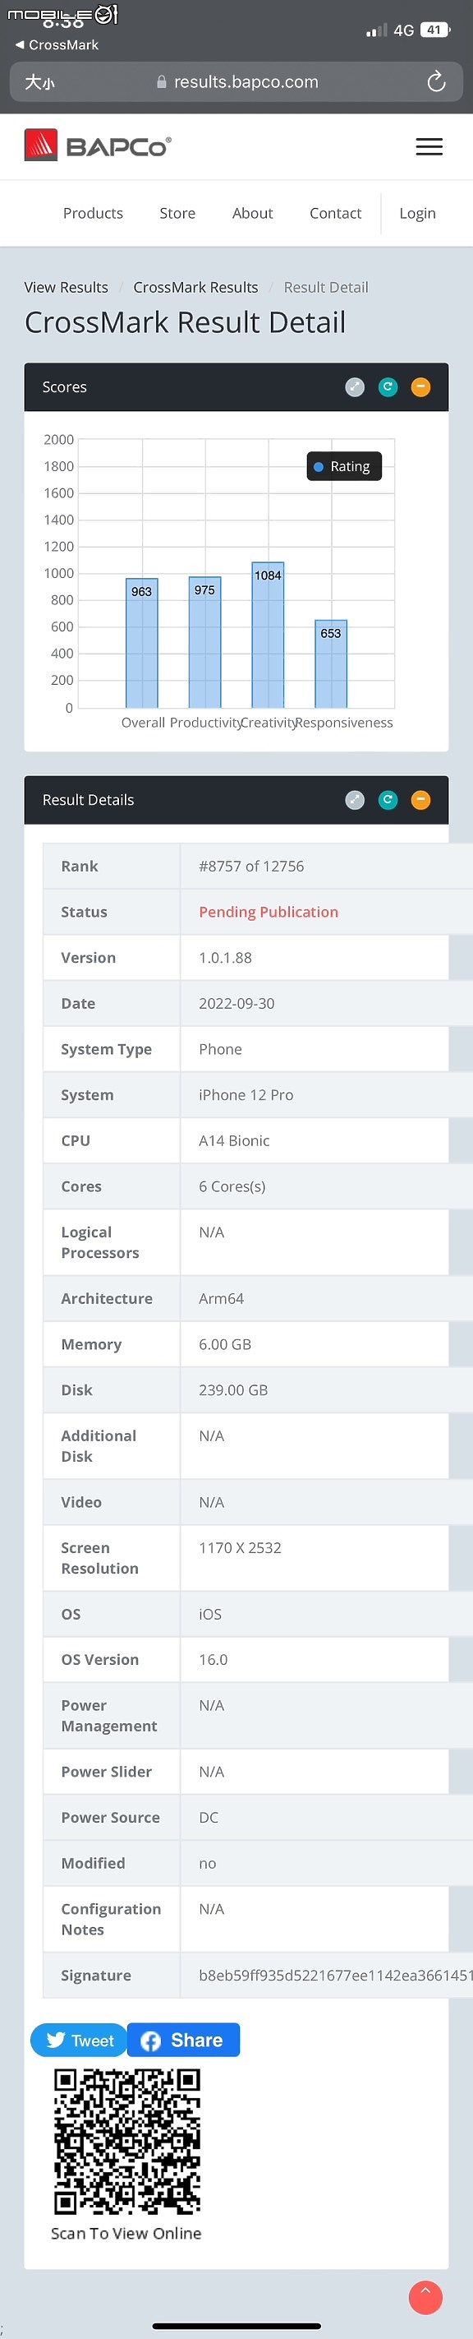Share result with the Tweet button
473x2339 pixels.
click(79, 2041)
